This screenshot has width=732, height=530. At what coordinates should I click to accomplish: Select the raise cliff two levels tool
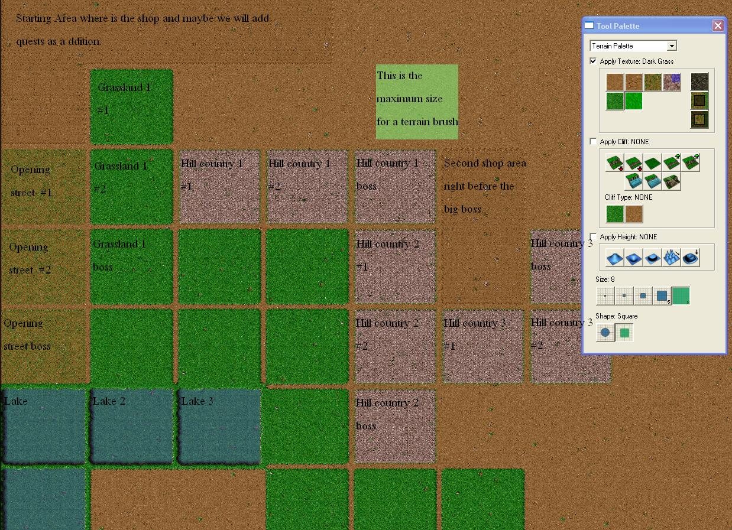tap(691, 162)
